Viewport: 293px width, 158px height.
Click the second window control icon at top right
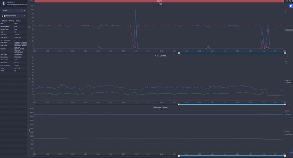pyautogui.click(x=290, y=1)
